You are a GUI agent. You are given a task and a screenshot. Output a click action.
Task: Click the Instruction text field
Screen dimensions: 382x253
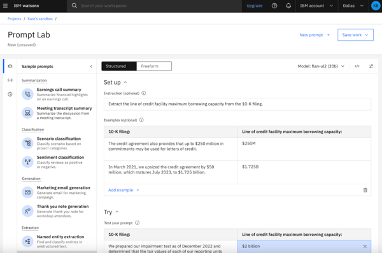(x=237, y=104)
